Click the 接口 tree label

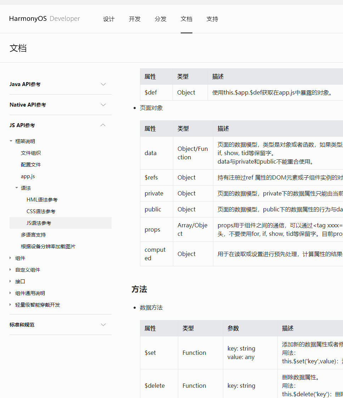coord(20,282)
